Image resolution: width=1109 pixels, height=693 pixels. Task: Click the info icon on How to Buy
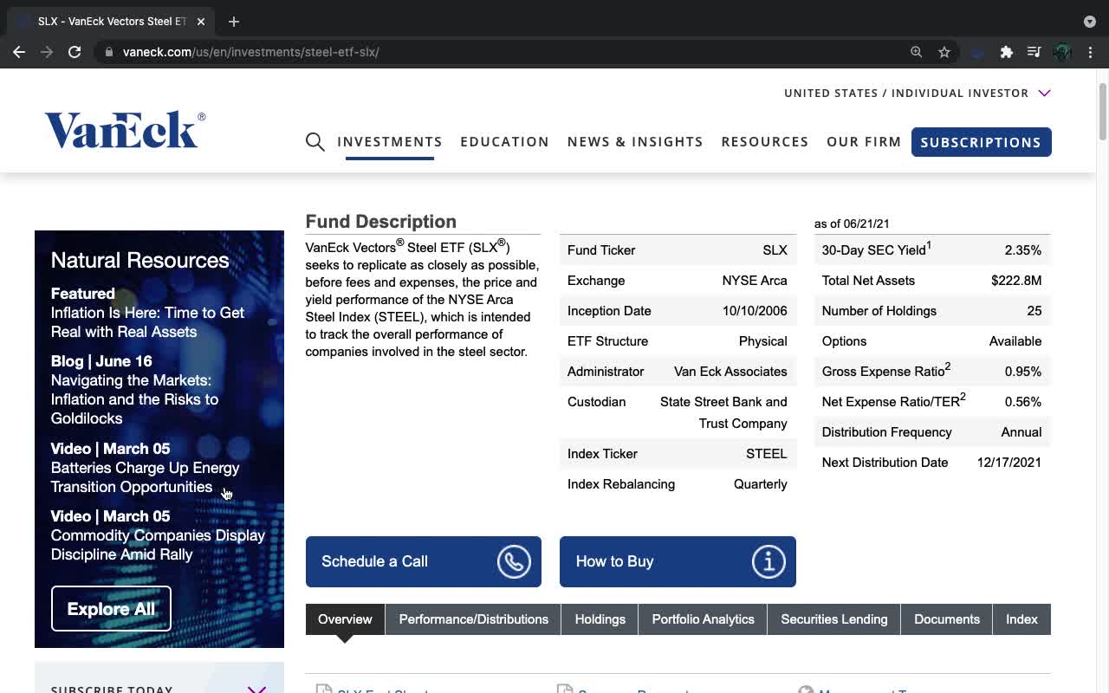pyautogui.click(x=769, y=561)
